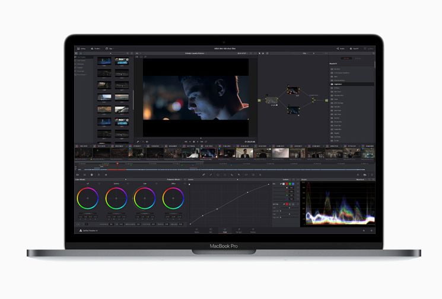Viewport: 442px width, 299px height.
Task: Toggle the LUTs panel button
Action: click(96, 49)
